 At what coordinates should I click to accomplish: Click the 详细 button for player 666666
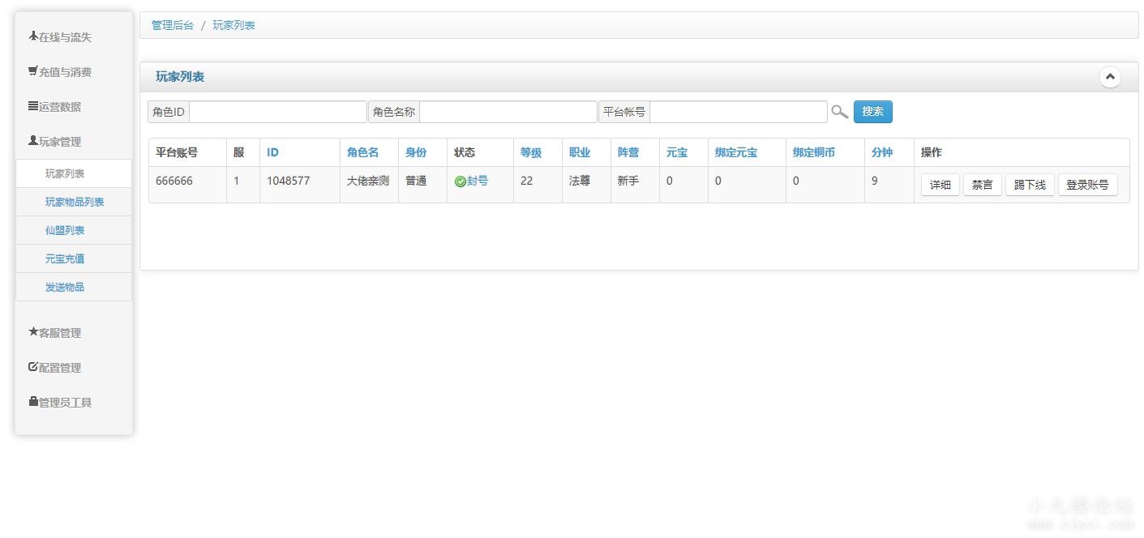pos(940,185)
